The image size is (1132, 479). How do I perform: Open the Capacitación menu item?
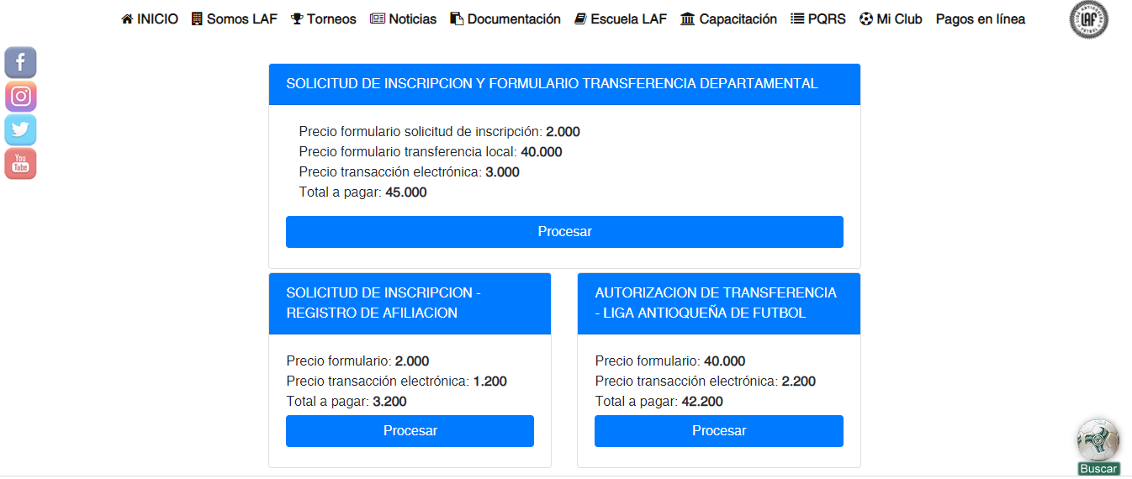coord(729,18)
